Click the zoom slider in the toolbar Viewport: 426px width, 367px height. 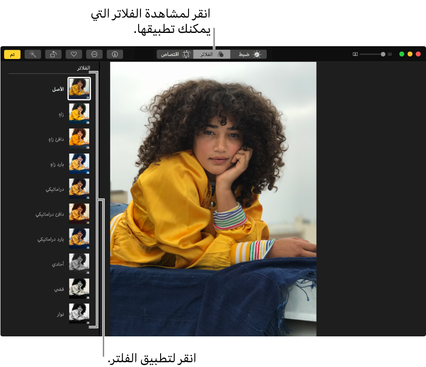(x=372, y=54)
